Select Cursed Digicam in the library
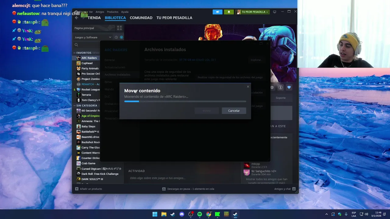 pyautogui.click(x=101, y=169)
